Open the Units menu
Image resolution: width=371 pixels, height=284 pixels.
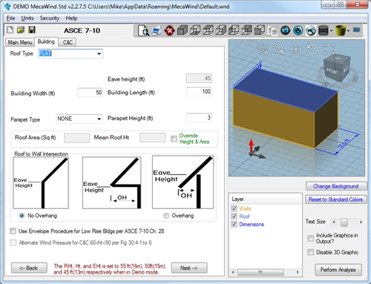click(27, 19)
